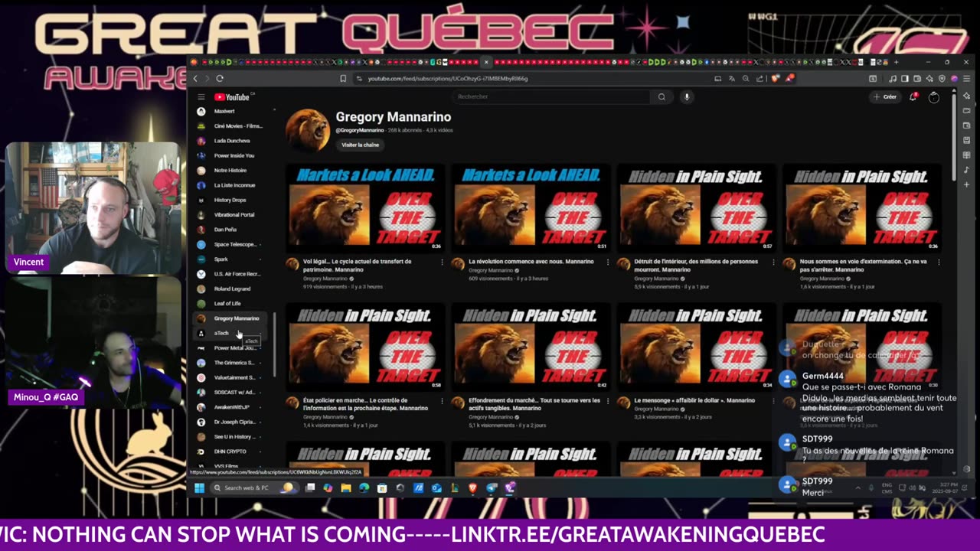Open the aTech subscription
The image size is (980, 551).
[x=230, y=333]
